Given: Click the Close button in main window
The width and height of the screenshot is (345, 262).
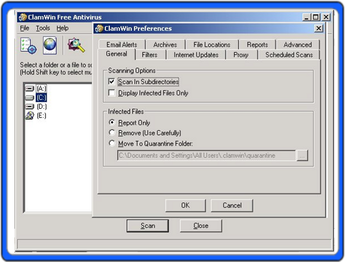Looking at the screenshot, I should [x=201, y=226].
